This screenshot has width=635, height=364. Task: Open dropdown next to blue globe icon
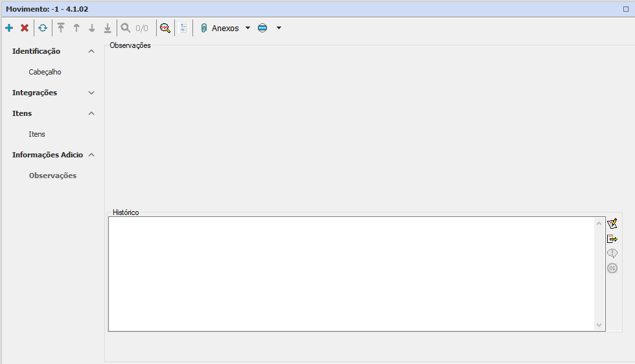coord(279,28)
